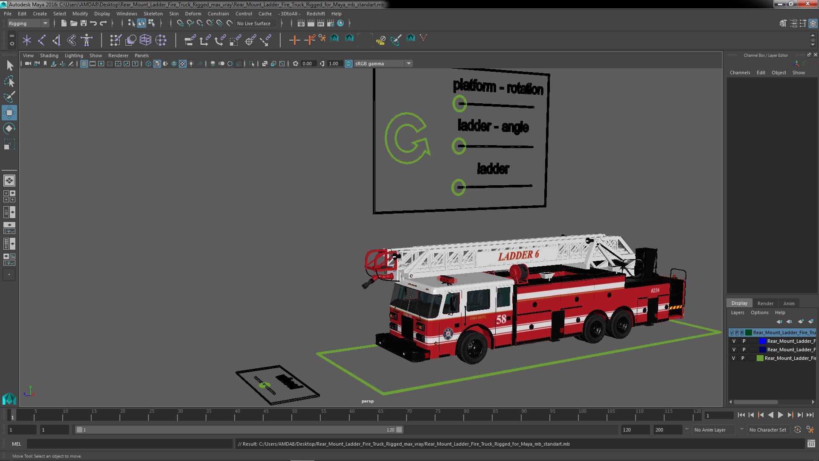The width and height of the screenshot is (819, 461).
Task: Open the layer editor Options menu
Action: pos(759,312)
